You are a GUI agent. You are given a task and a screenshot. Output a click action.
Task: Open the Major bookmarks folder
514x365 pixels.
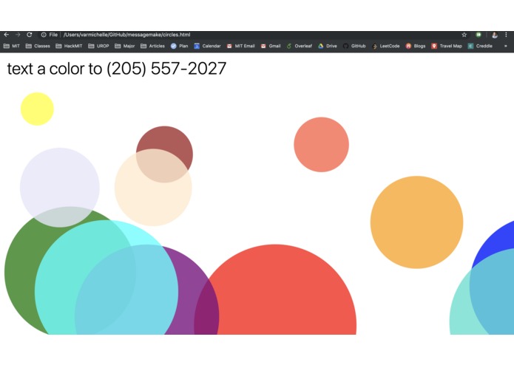[124, 46]
